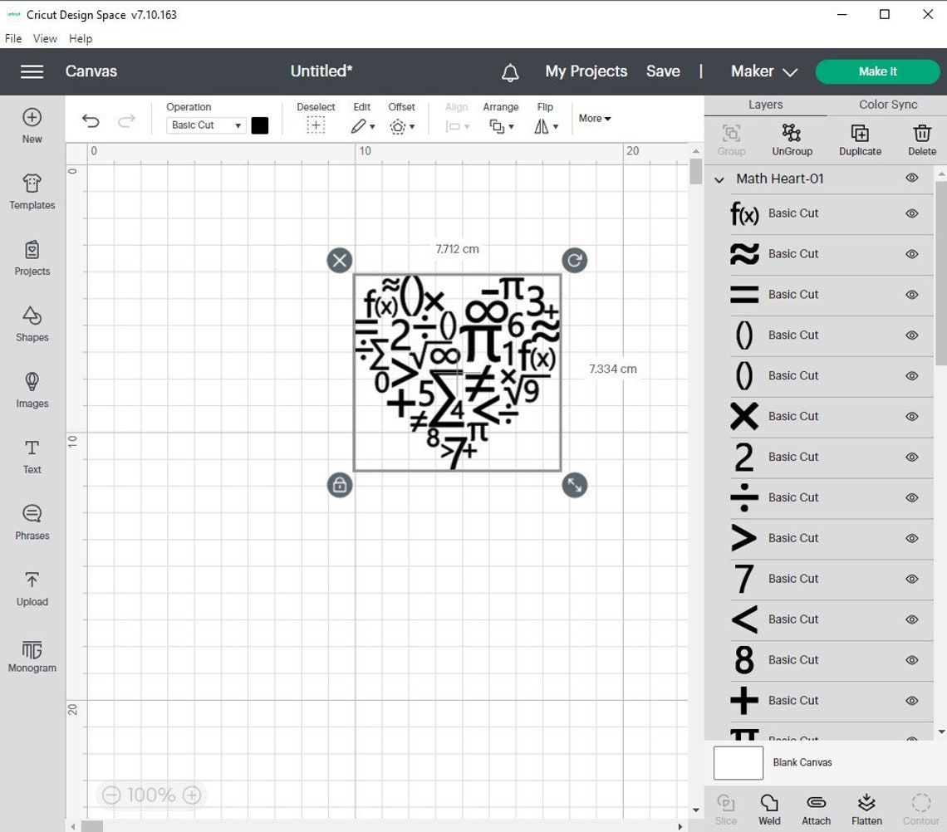This screenshot has width=947, height=832.
Task: Open the Operation dropdown showing Basic Cut
Action: (x=205, y=125)
